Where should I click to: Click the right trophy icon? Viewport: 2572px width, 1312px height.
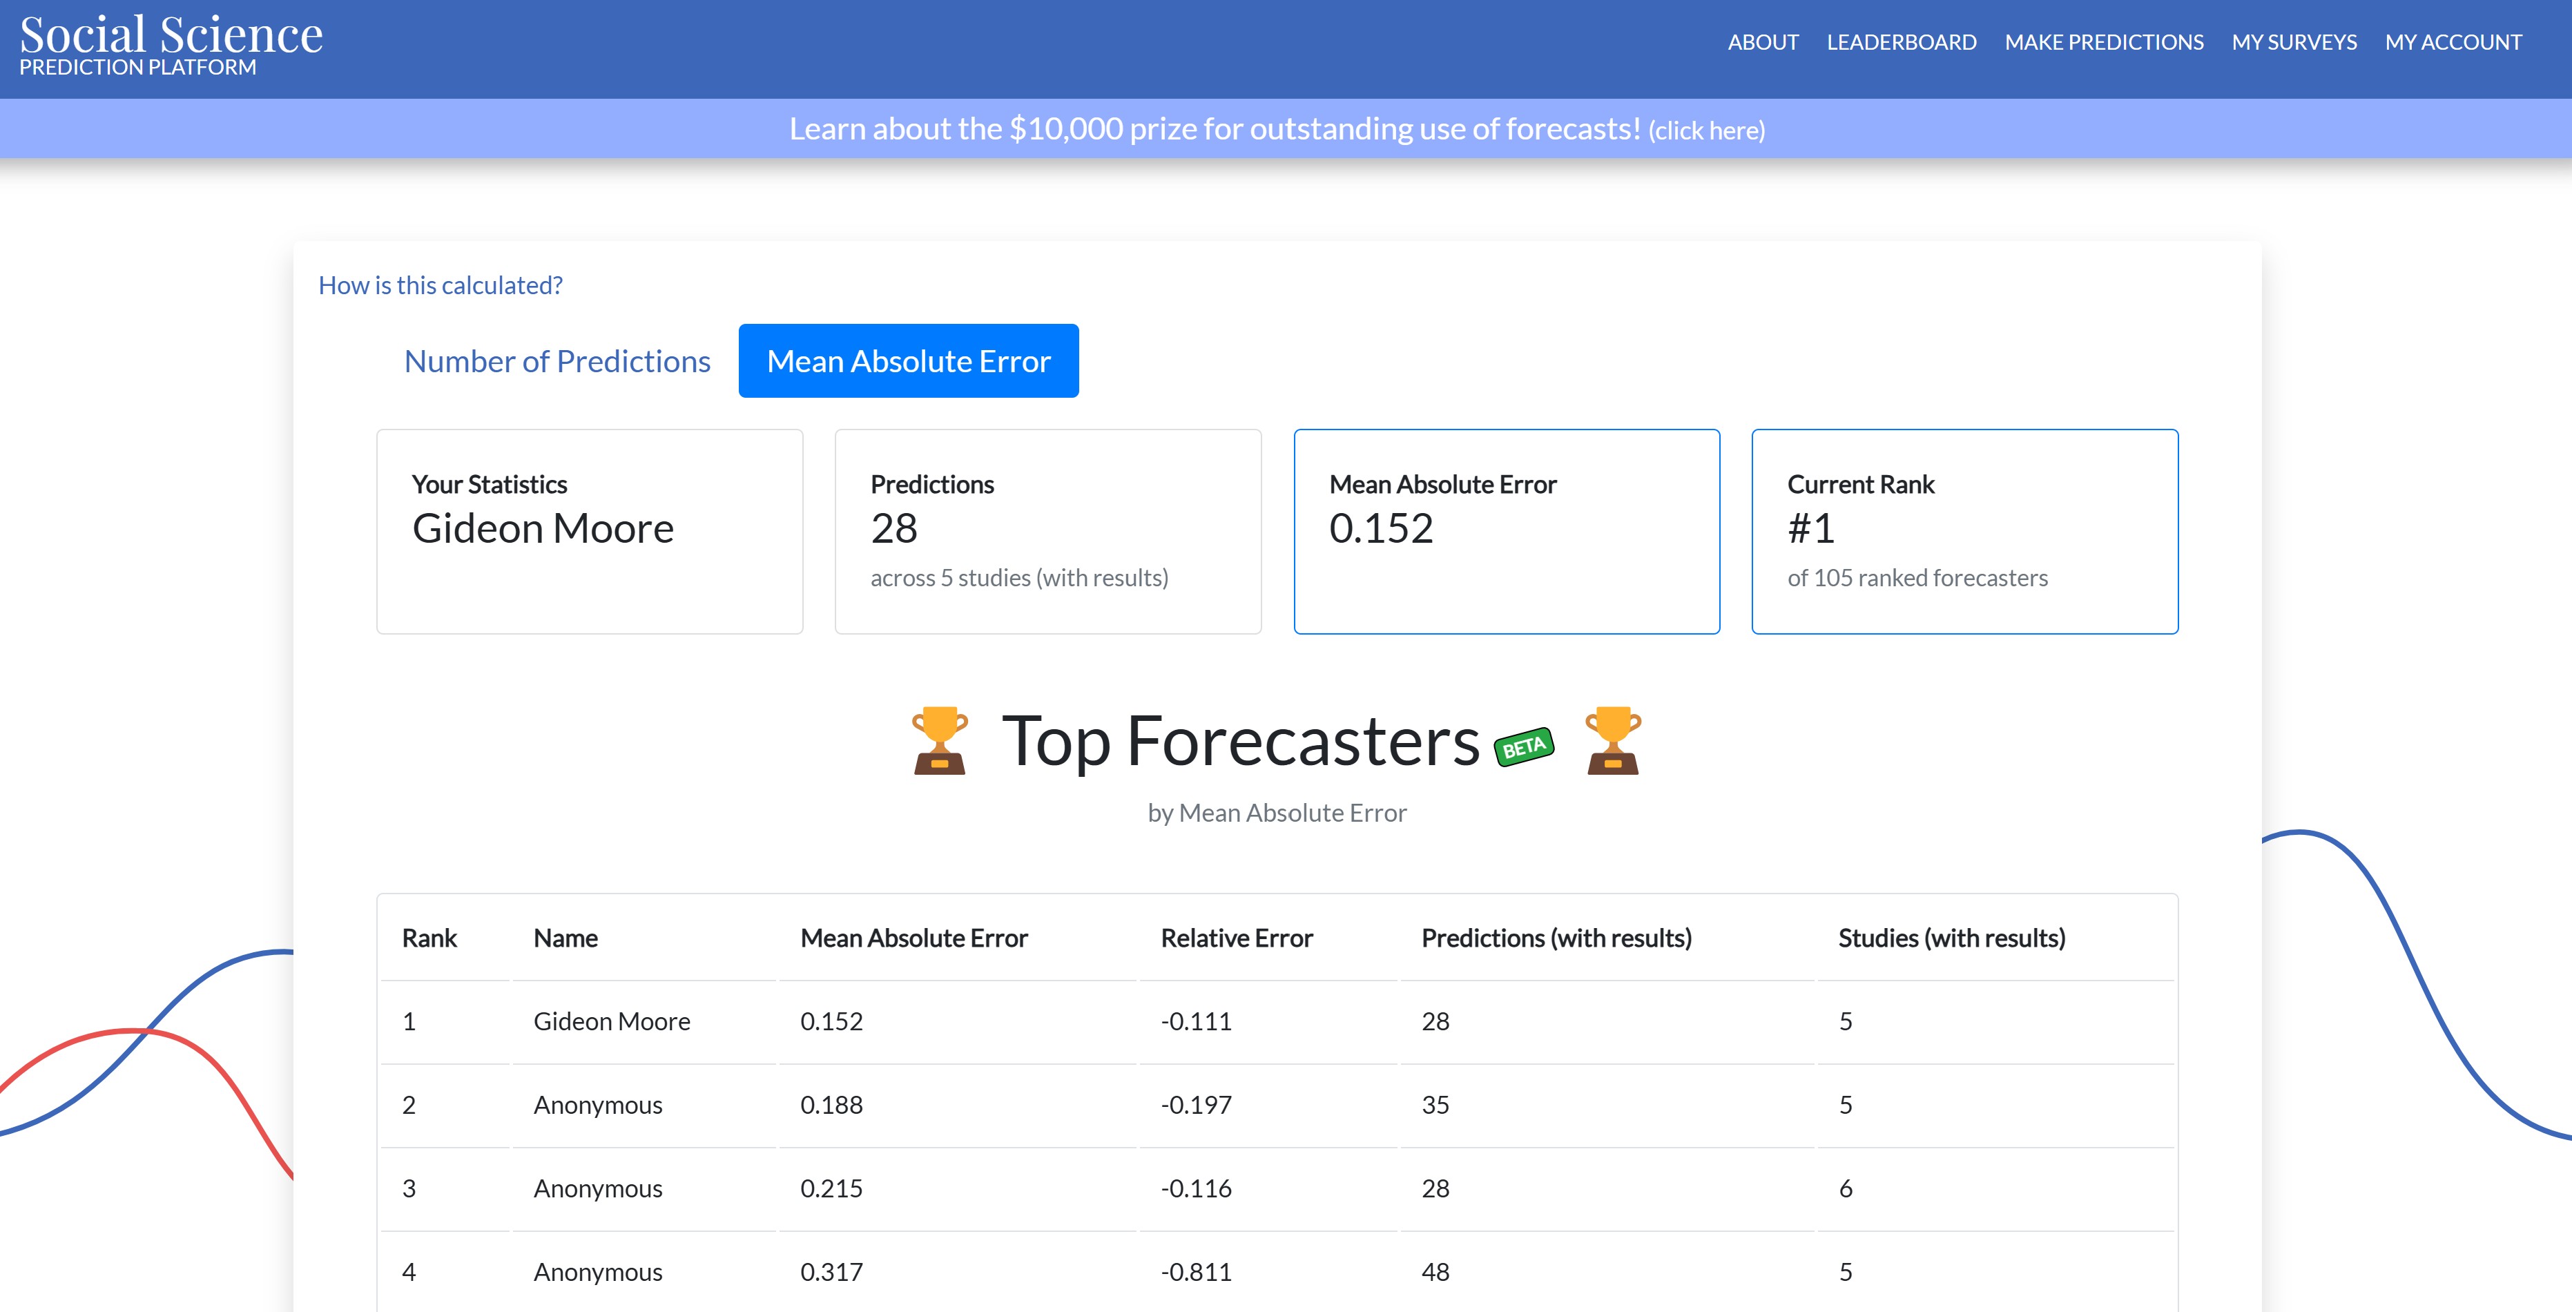click(1612, 741)
